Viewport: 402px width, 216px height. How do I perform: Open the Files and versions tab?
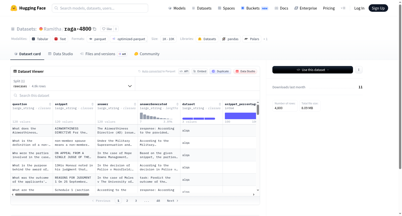click(x=104, y=54)
